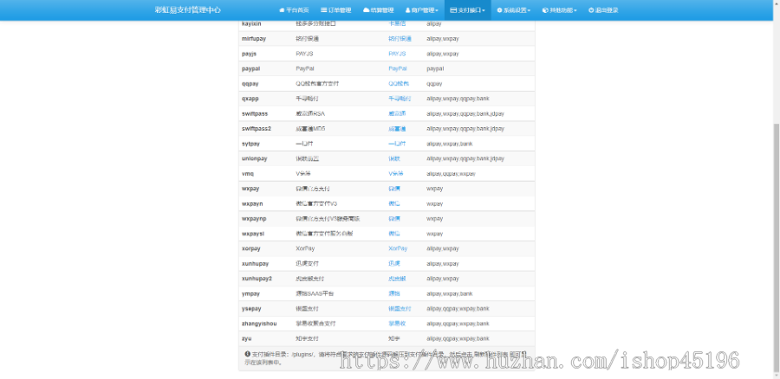The width and height of the screenshot is (780, 379).
Task: Expand the 商户管理 dropdown menu
Action: point(422,10)
